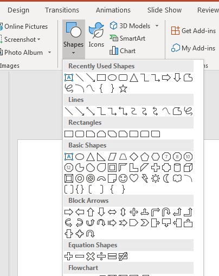Choose the cylinder (can) shape
This screenshot has height=276, width=219.
click(177, 168)
